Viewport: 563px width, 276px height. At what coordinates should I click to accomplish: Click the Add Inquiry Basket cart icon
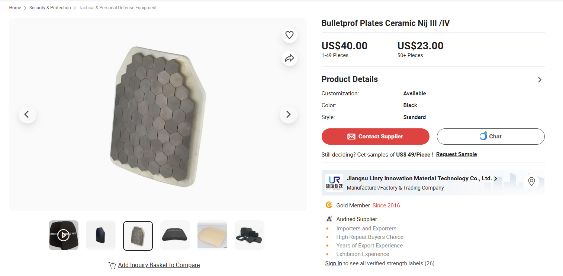tap(112, 265)
